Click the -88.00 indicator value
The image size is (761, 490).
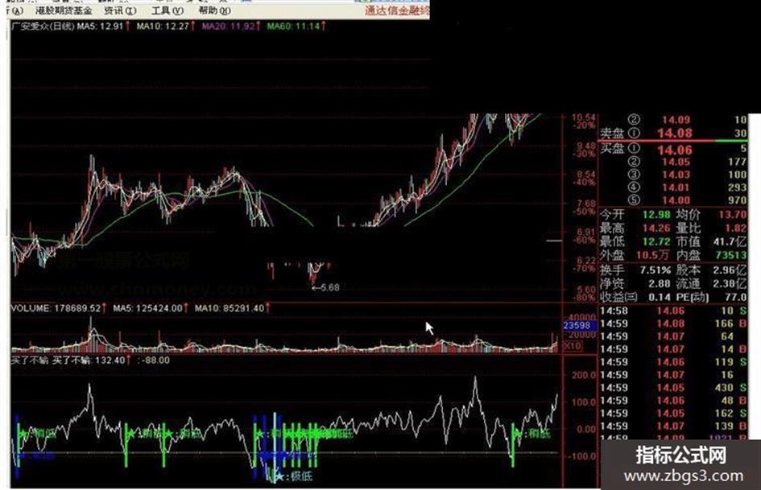(155, 360)
